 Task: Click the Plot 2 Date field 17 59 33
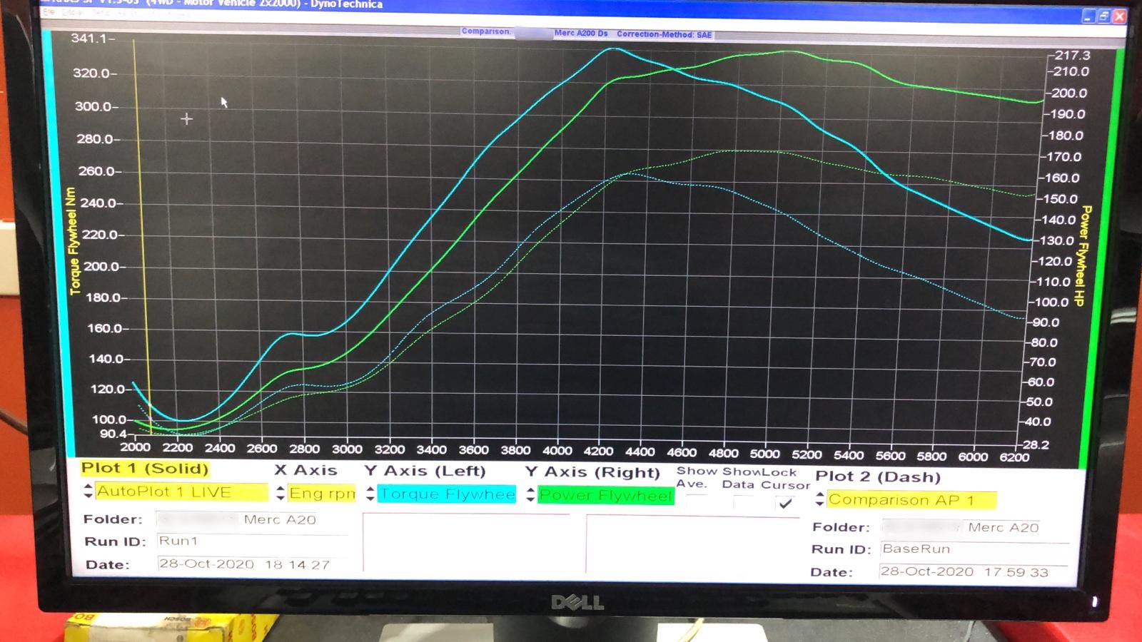click(974, 571)
